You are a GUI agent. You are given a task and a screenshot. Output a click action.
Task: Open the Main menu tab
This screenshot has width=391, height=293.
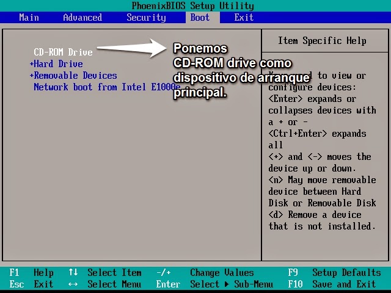pos(29,18)
